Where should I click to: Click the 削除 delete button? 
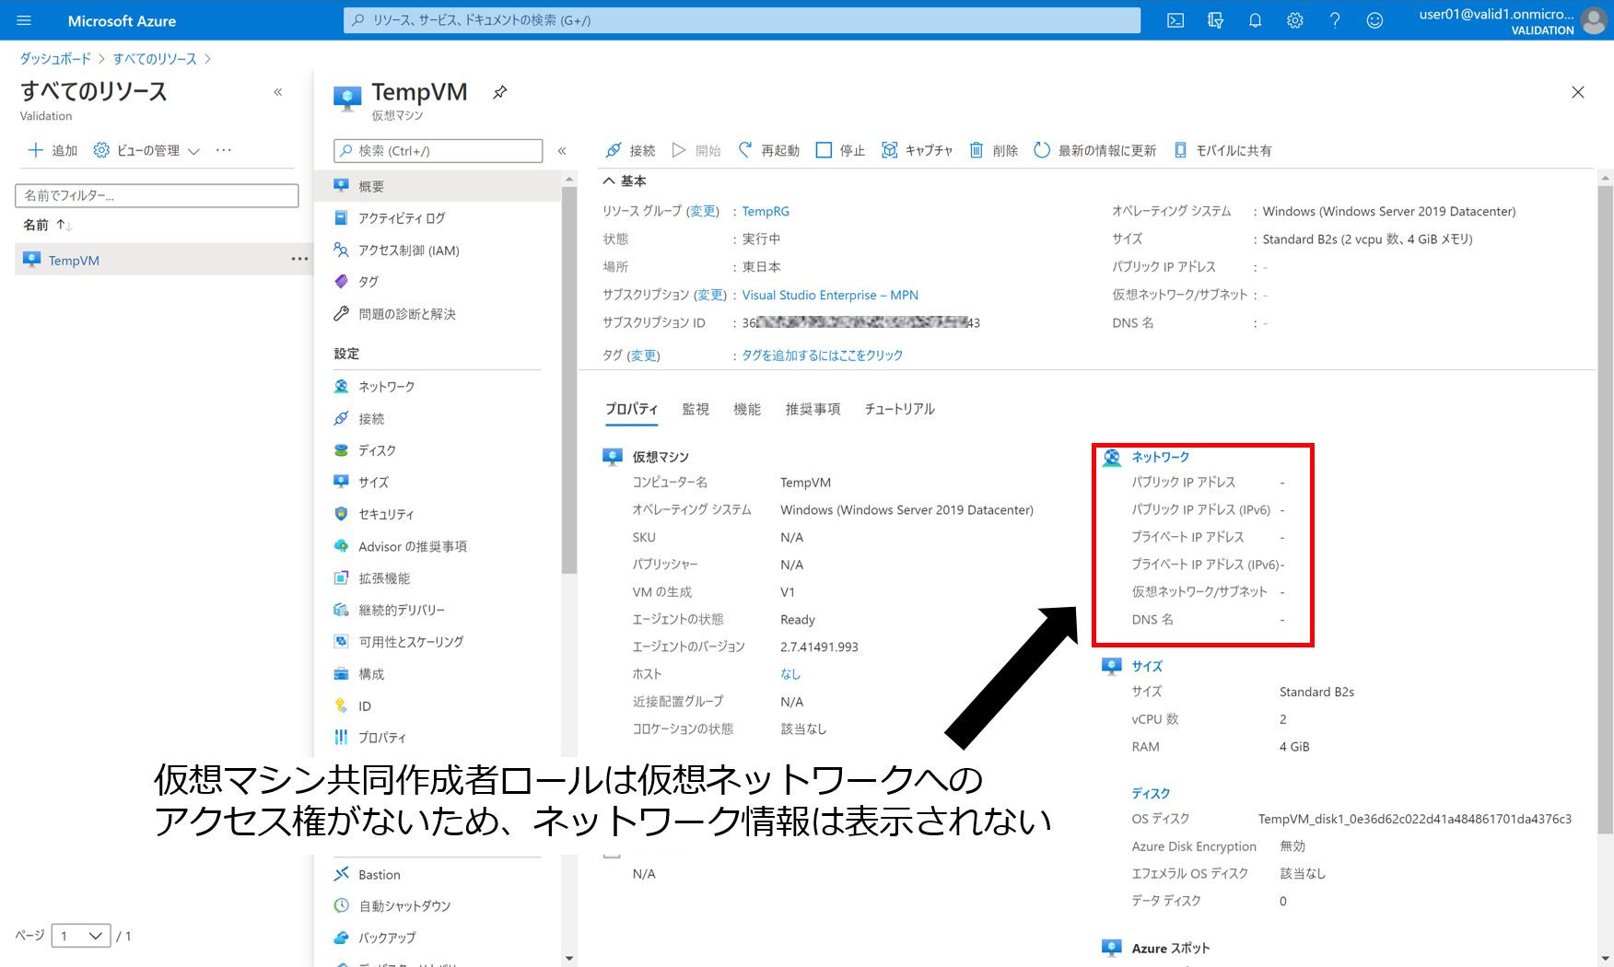click(993, 150)
